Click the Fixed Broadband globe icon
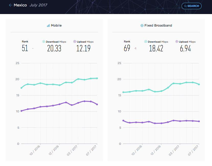The height and width of the screenshot is (166, 212). pyautogui.click(x=142, y=26)
